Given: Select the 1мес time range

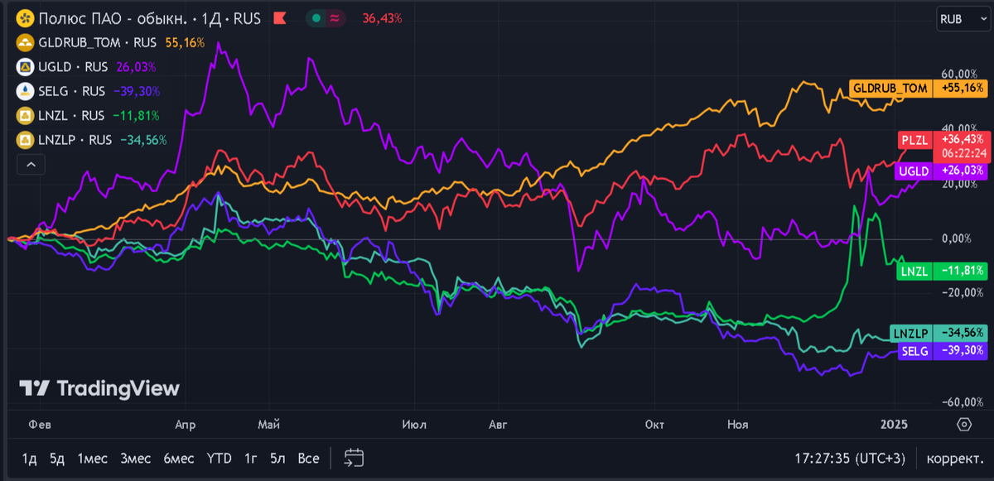Looking at the screenshot, I should 93,458.
